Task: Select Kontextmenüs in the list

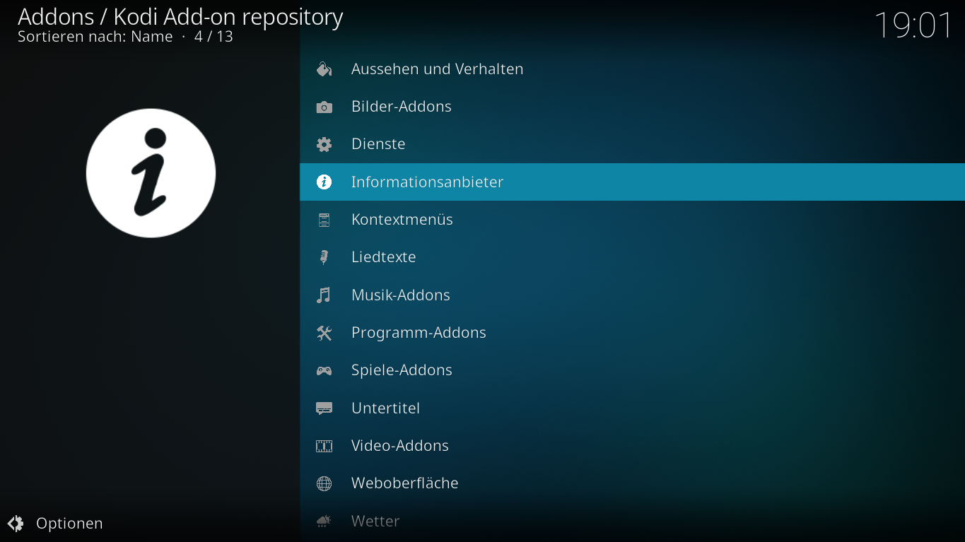Action: (x=632, y=220)
